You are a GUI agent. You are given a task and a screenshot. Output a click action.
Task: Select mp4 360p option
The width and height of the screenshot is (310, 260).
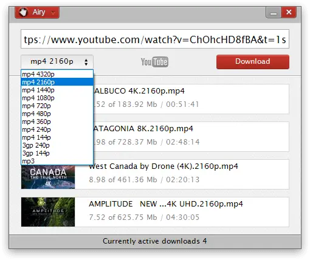pos(57,121)
